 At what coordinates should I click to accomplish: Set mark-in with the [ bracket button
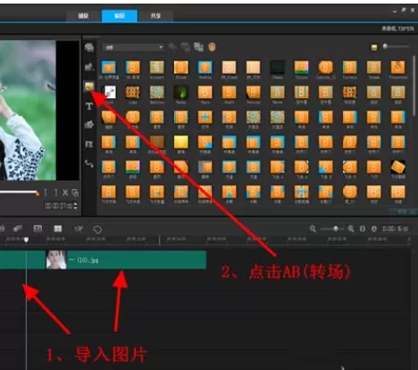pyautogui.click(x=46, y=193)
